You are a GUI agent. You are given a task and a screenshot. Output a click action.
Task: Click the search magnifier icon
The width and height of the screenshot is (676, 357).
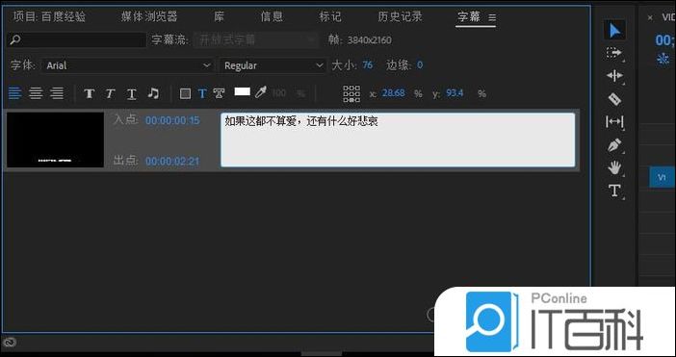(15, 40)
